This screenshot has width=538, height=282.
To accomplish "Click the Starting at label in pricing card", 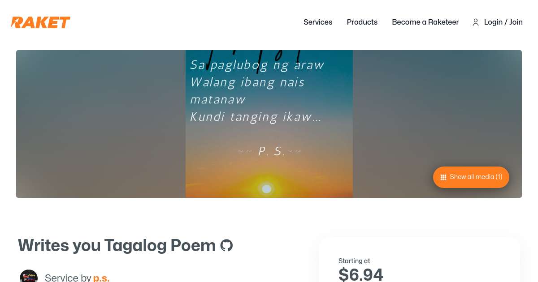I will coord(354,261).
